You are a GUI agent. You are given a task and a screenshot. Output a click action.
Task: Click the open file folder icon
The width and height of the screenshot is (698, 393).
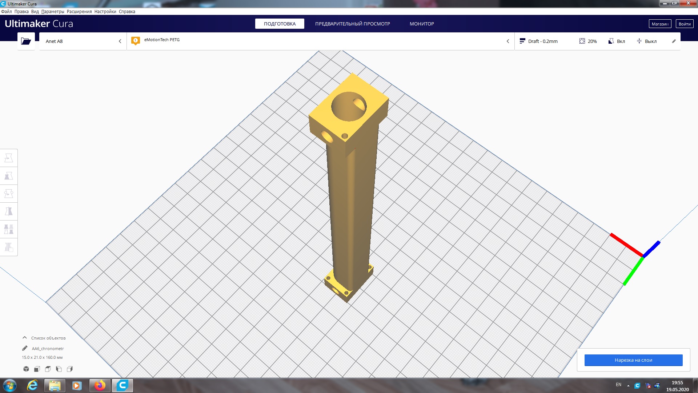tap(26, 41)
